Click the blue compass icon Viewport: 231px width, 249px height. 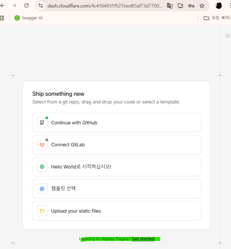tap(42, 189)
